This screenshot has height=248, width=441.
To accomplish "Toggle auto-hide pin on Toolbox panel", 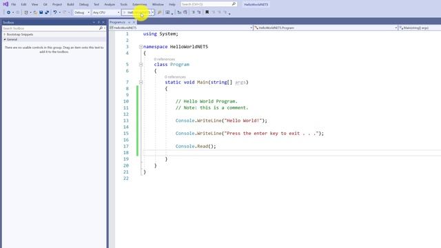I will (99, 22).
